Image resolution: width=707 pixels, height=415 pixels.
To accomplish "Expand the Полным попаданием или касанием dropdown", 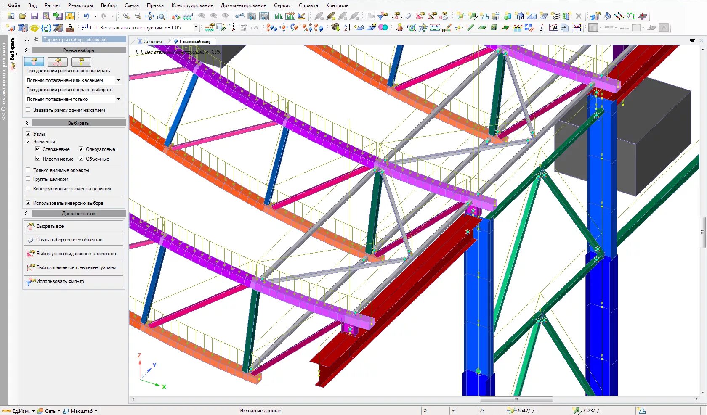I will [x=119, y=79].
